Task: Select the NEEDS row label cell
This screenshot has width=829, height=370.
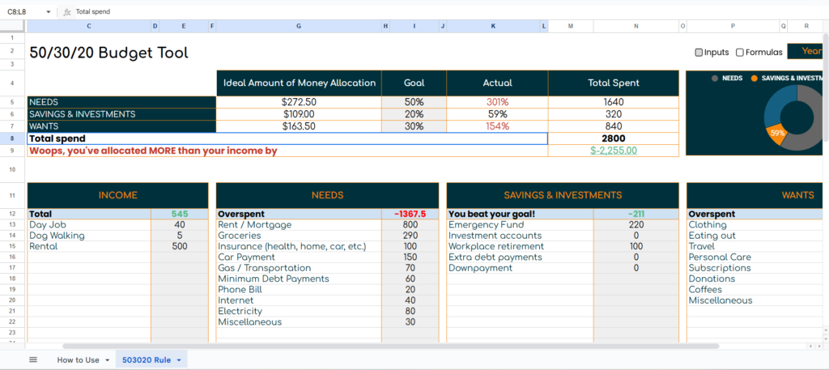Action: tap(121, 102)
